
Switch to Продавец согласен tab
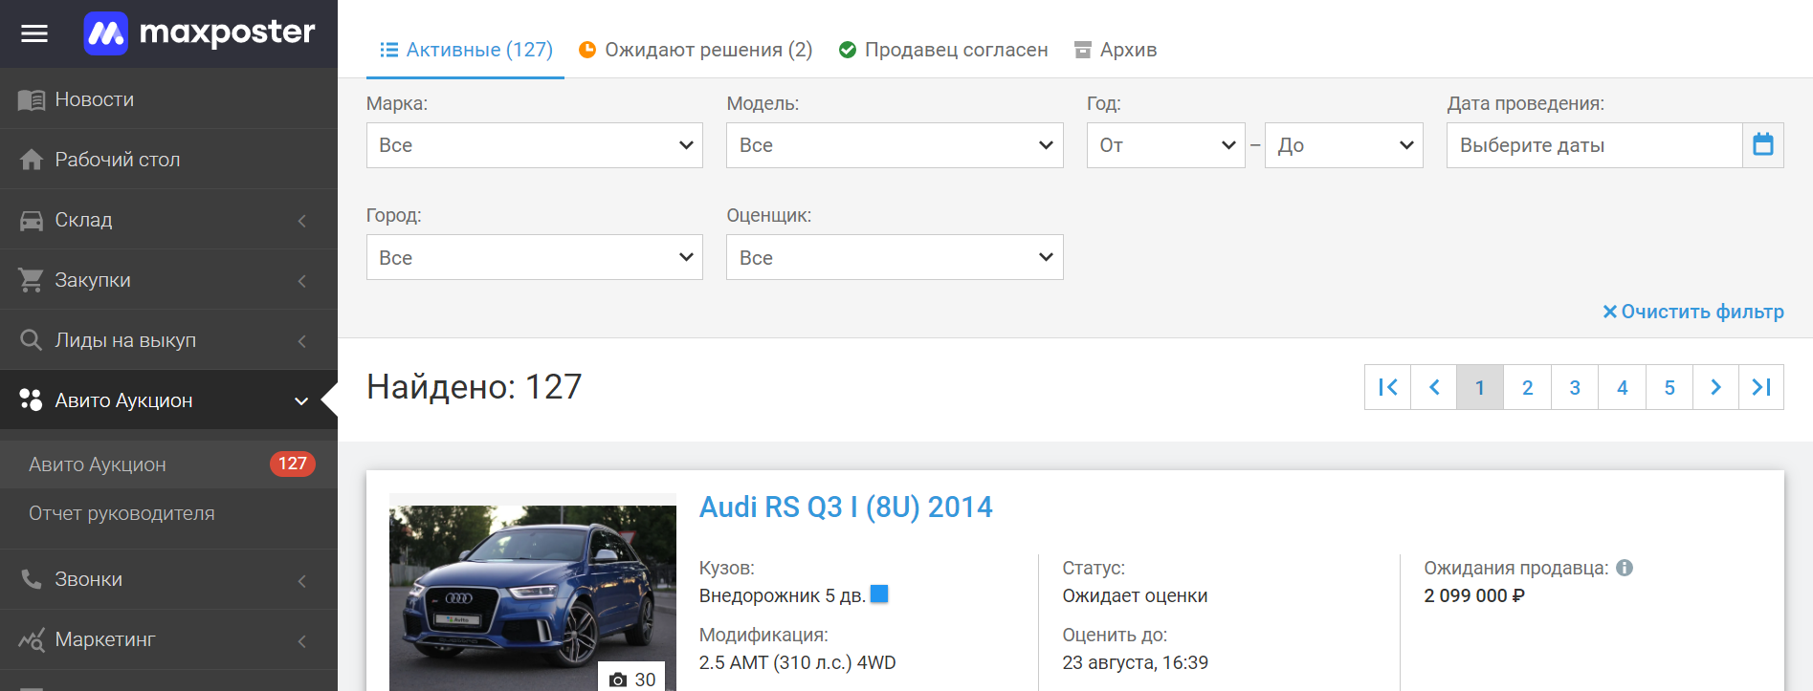click(943, 50)
